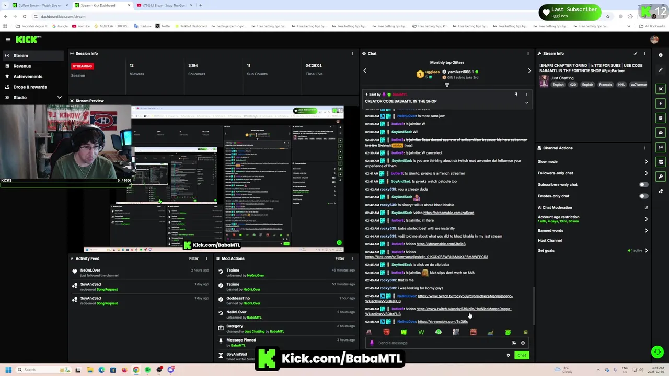Screen dimensions: 669x376
Task: Edit stream info with pencil icon
Action: pyautogui.click(x=636, y=53)
